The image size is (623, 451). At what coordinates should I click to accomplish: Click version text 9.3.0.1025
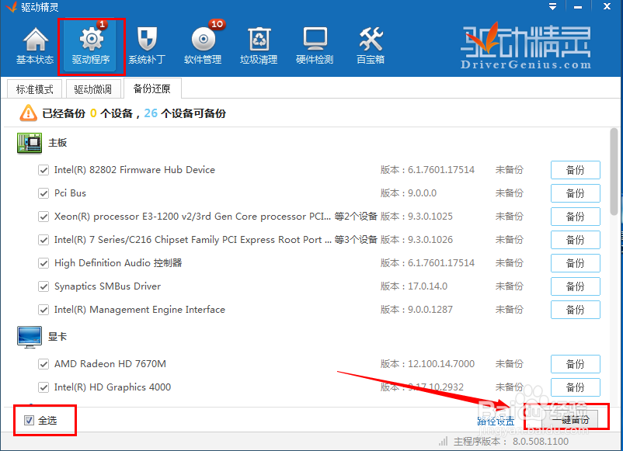430,217
